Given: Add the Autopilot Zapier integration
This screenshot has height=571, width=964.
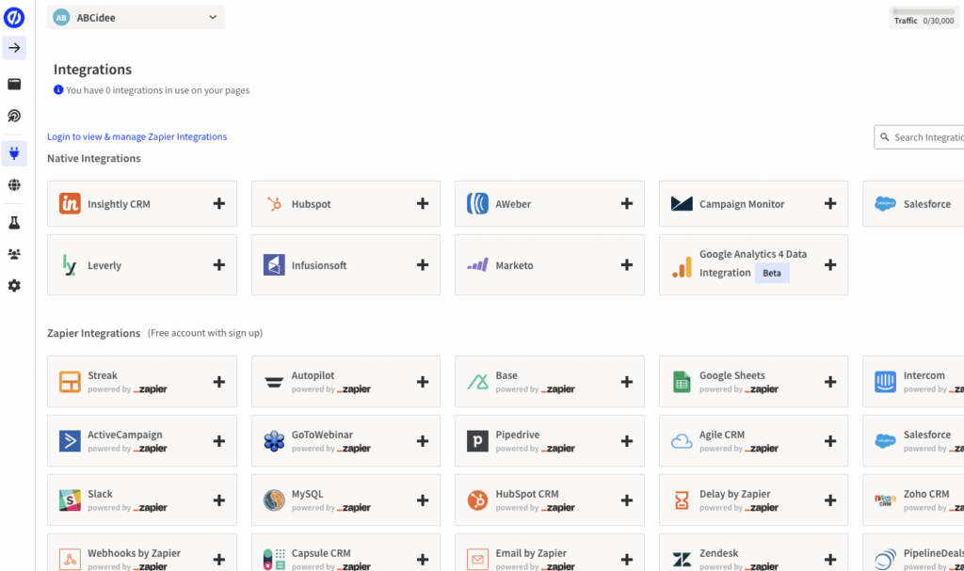Looking at the screenshot, I should (x=423, y=382).
